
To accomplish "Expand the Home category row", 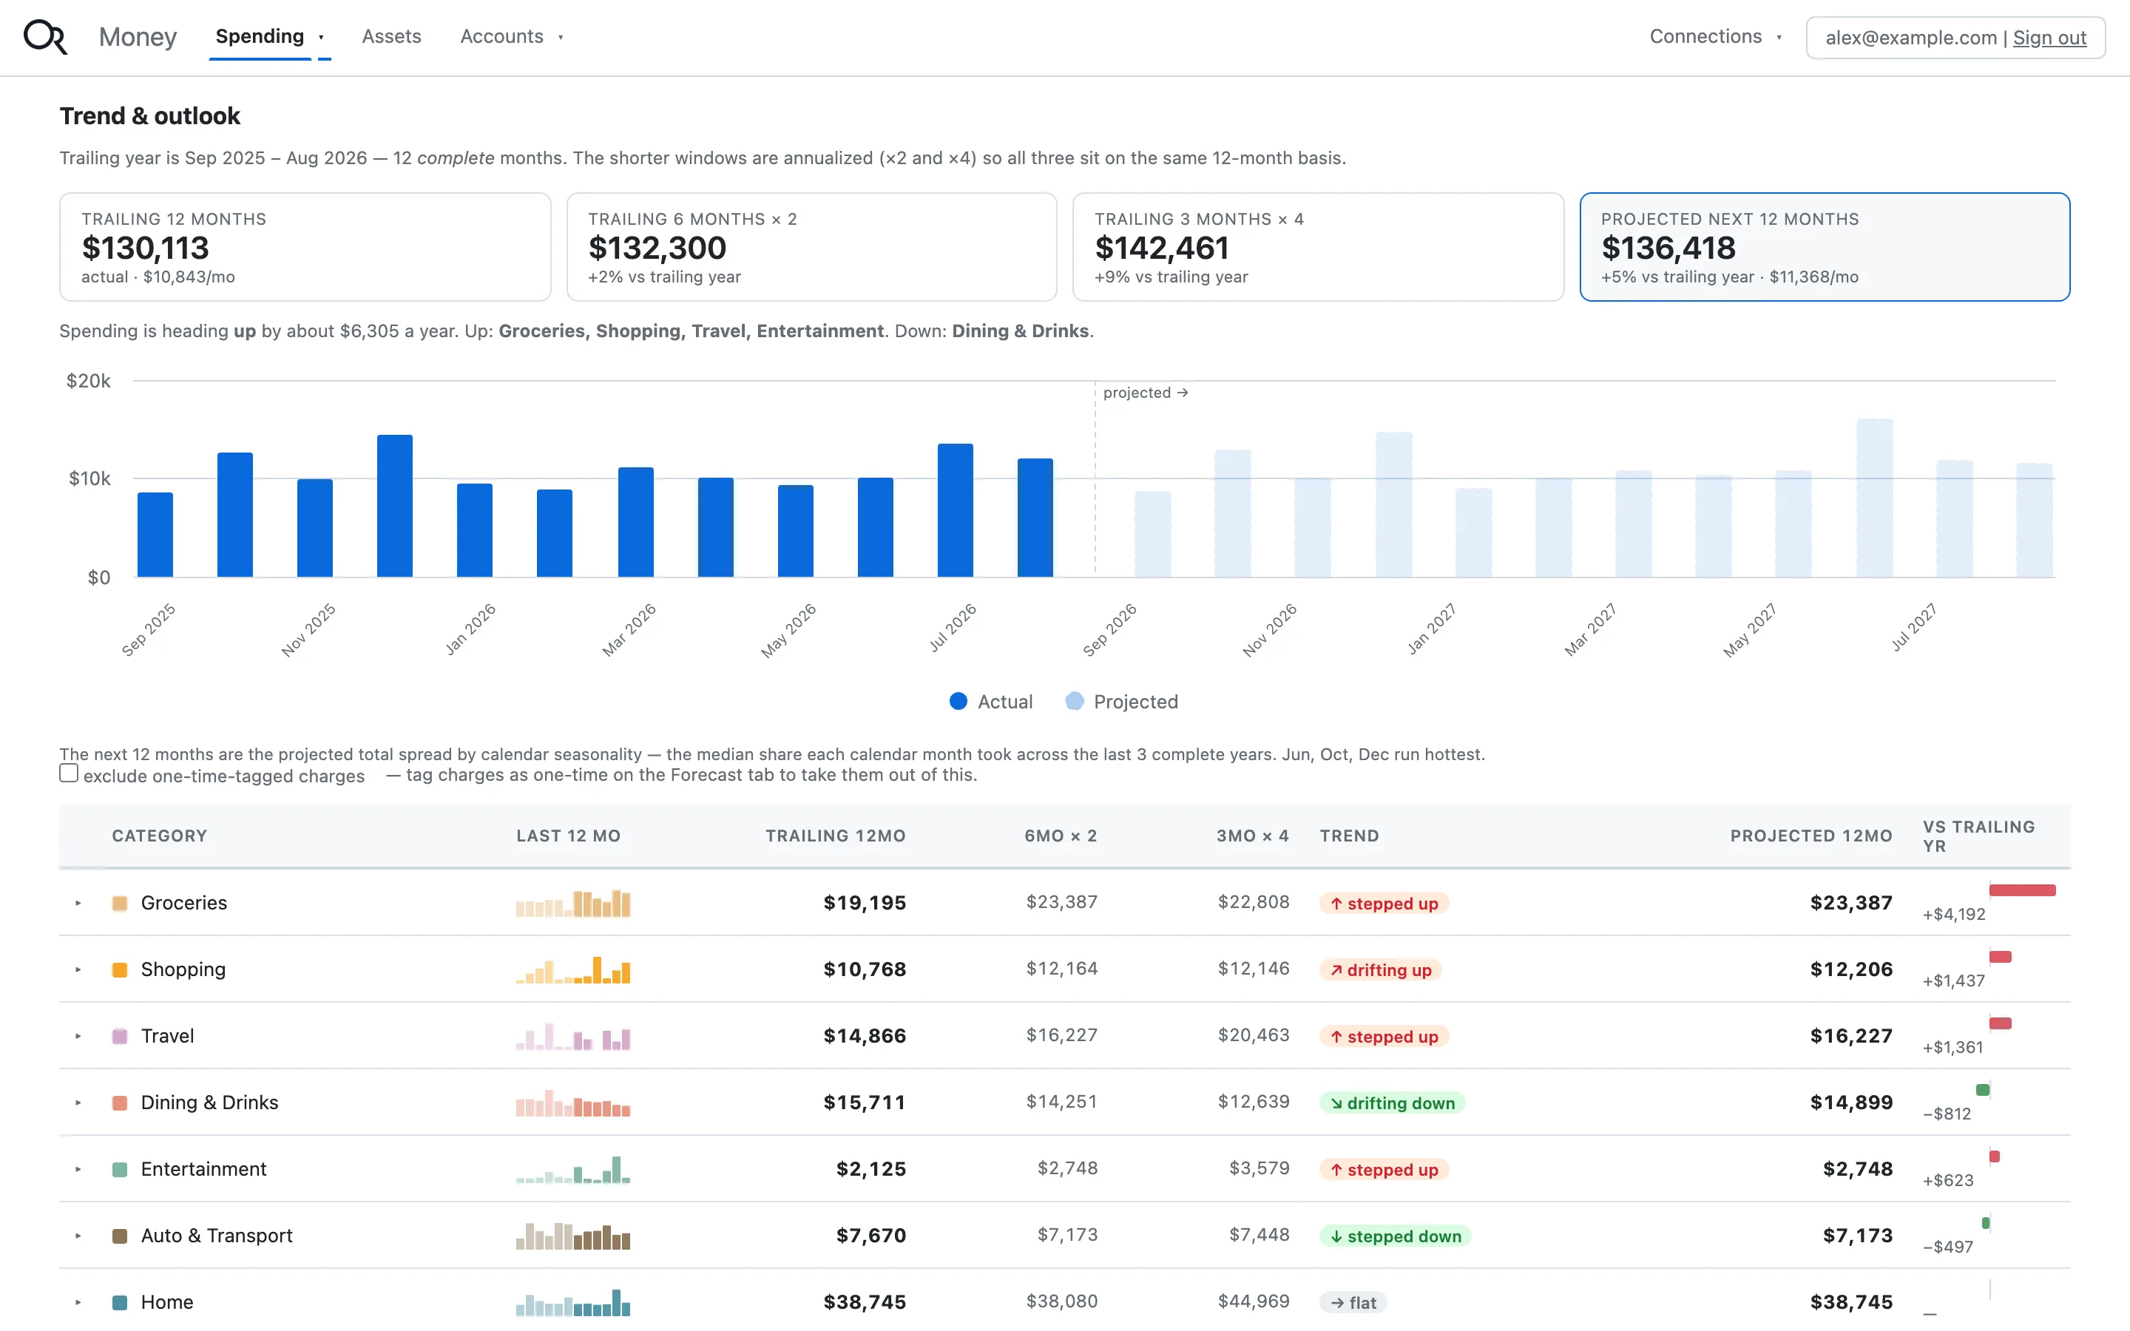I will pos(78,1303).
